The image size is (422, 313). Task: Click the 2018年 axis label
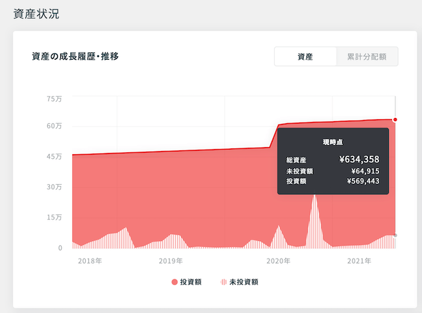(90, 261)
